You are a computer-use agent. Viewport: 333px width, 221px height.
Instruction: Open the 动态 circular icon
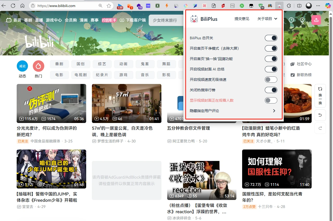coord(22,66)
